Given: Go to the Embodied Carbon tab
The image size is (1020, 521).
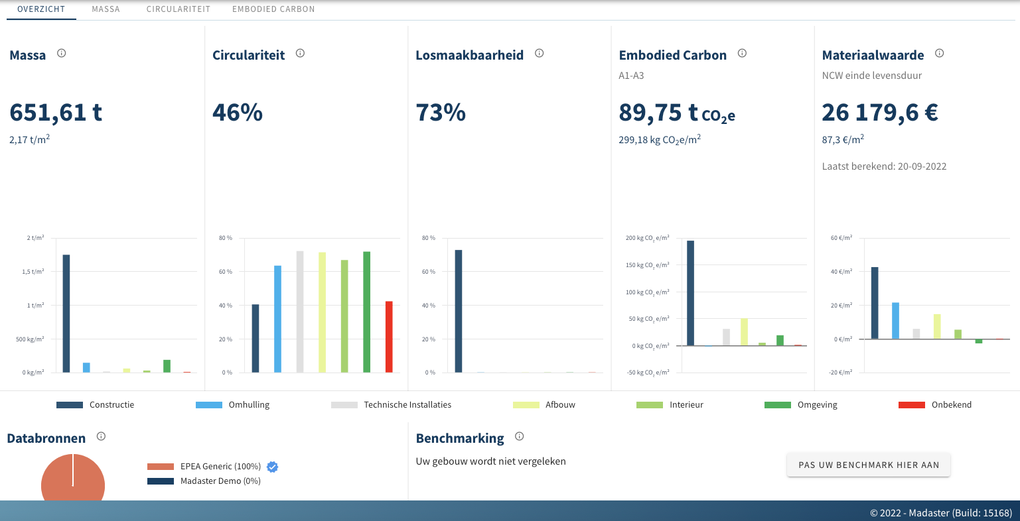Looking at the screenshot, I should [273, 9].
